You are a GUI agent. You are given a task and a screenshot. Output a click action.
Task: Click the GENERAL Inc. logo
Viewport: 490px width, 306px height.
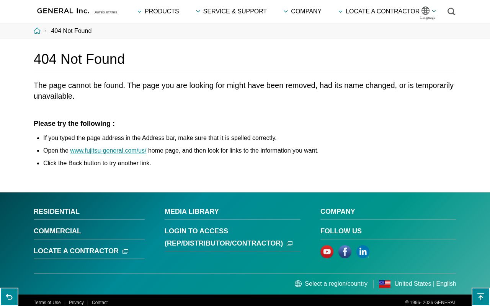(63, 11)
